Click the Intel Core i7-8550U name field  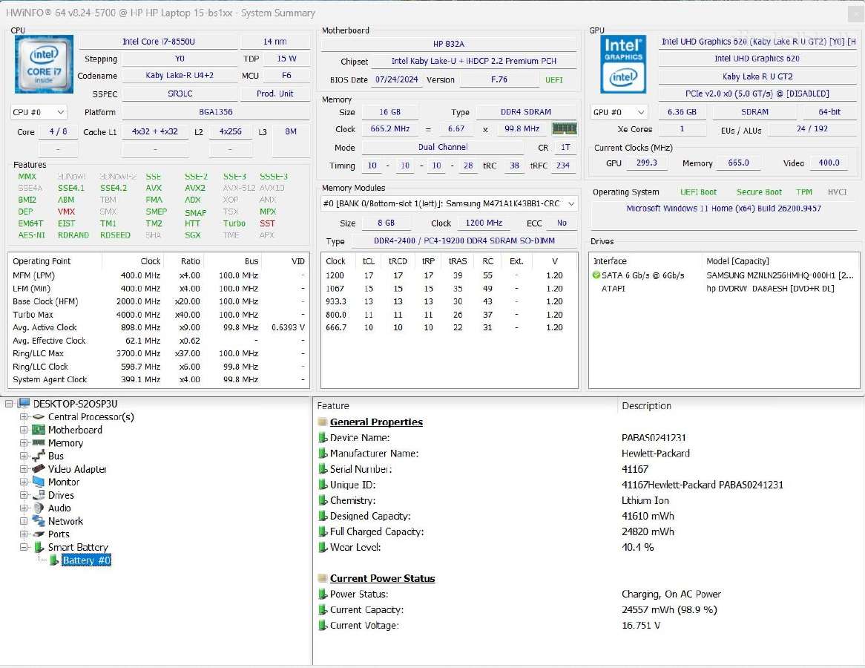[158, 42]
